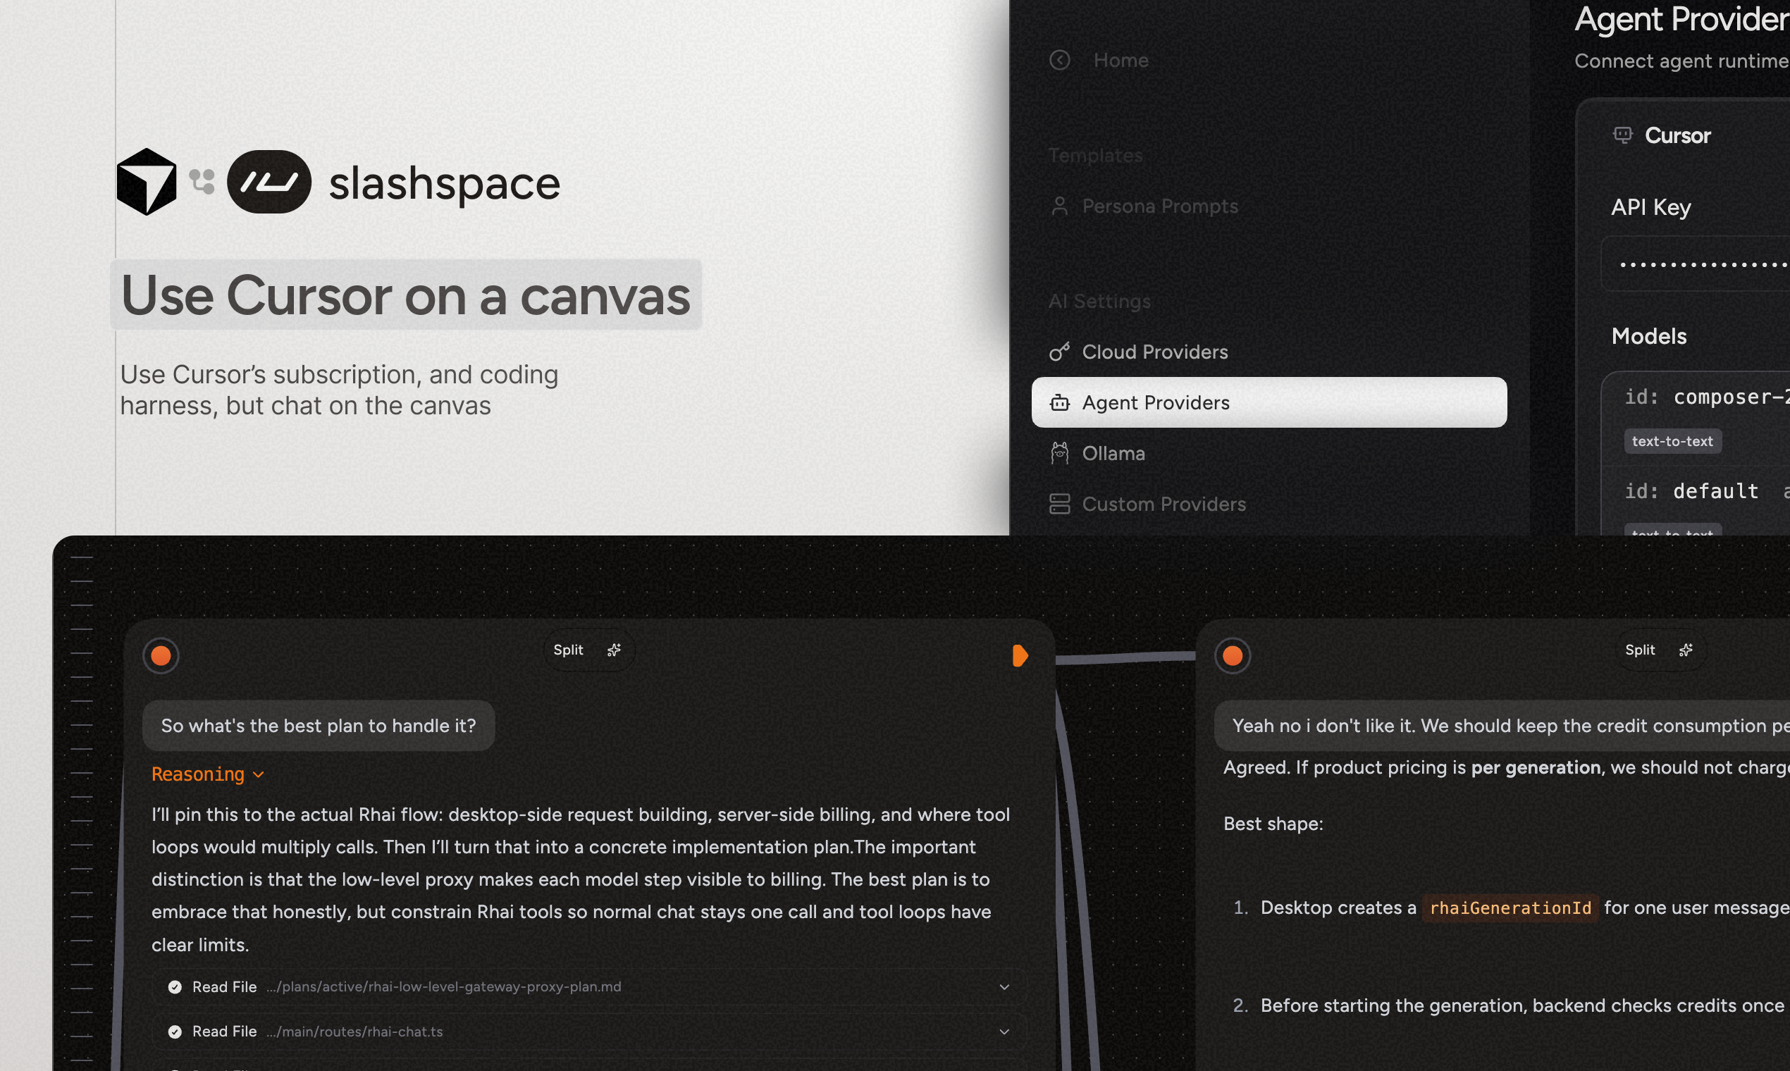Image resolution: width=1790 pixels, height=1071 pixels.
Task: Click the AI Settings section label
Action: pos(1099,301)
